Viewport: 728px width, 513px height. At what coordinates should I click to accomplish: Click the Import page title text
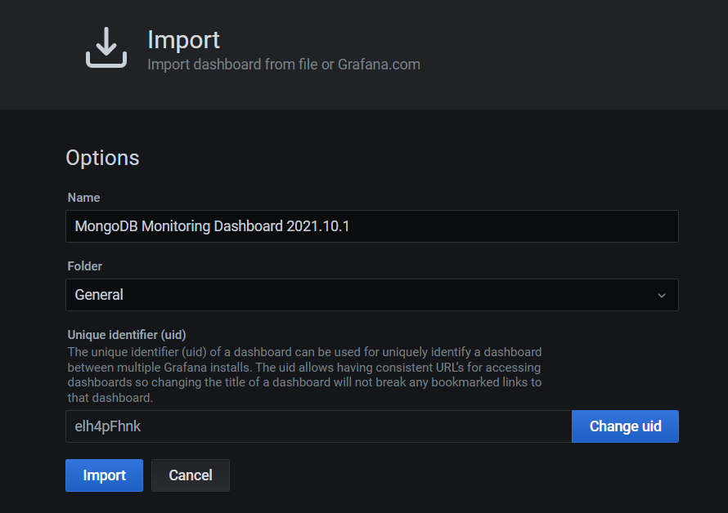(183, 40)
